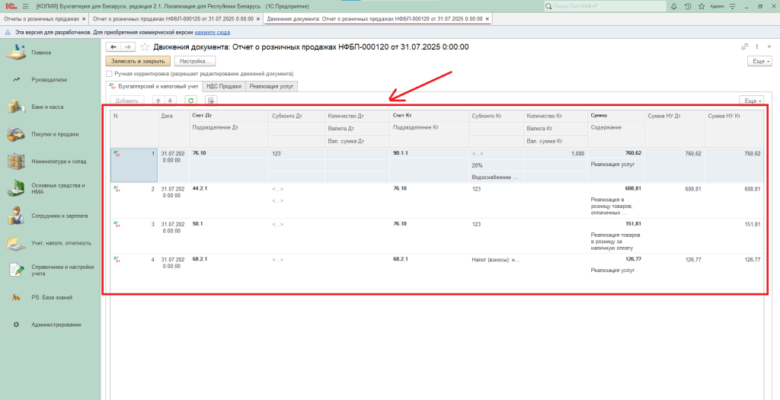Open Администрирование gear section
780x400 pixels.
click(x=56, y=325)
